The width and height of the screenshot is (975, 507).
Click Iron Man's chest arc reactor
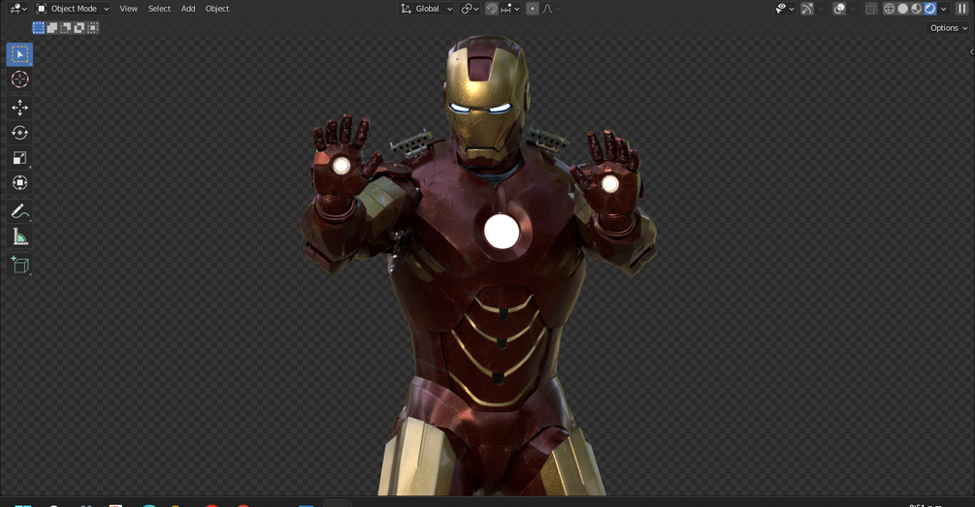pos(502,231)
